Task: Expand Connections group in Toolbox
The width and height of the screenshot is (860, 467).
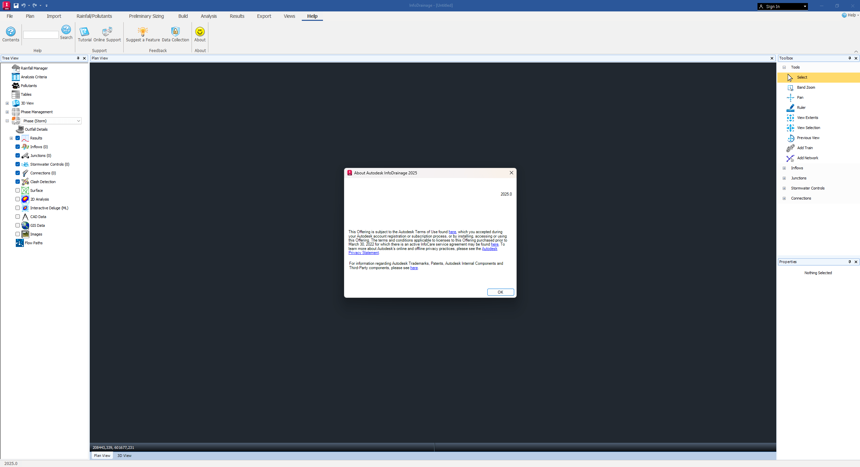Action: (x=784, y=198)
